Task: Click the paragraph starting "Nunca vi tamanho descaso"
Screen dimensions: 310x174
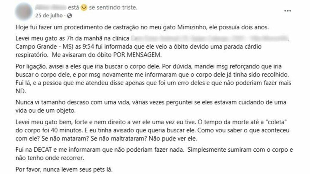Action: (x=151, y=106)
